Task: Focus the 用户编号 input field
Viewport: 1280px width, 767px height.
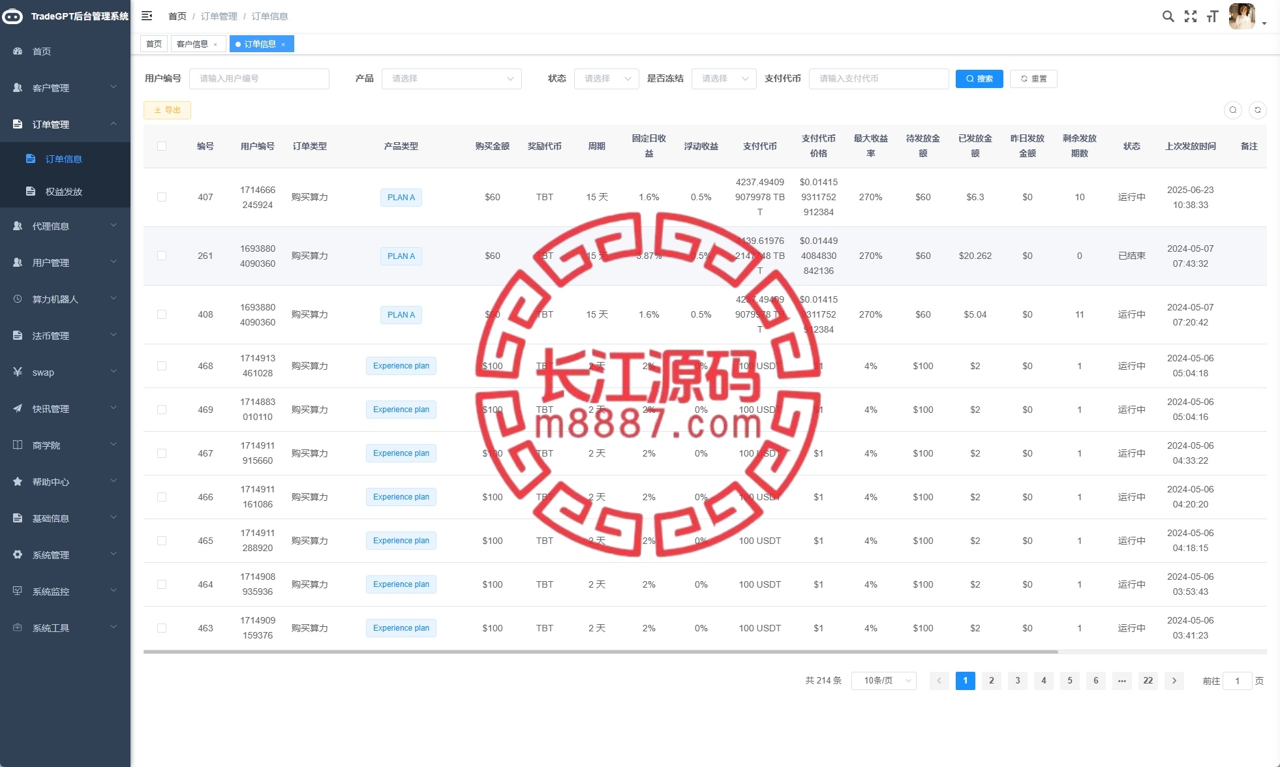Action: tap(259, 78)
